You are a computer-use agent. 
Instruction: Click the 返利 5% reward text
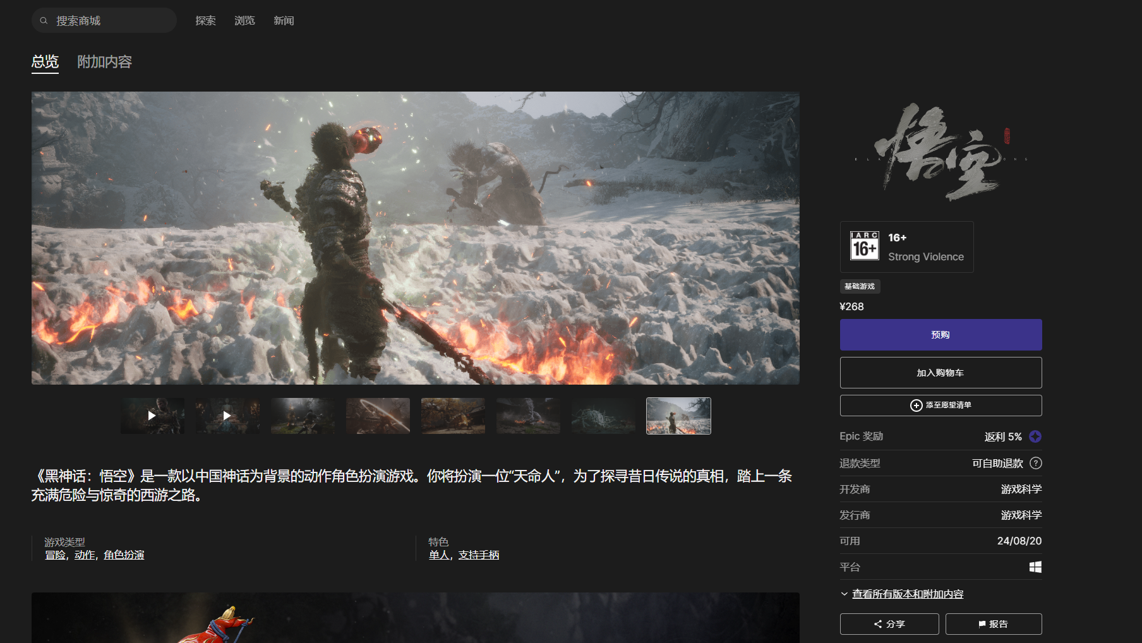coord(1003,436)
